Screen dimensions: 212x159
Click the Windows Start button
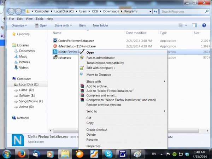tap(6, 154)
